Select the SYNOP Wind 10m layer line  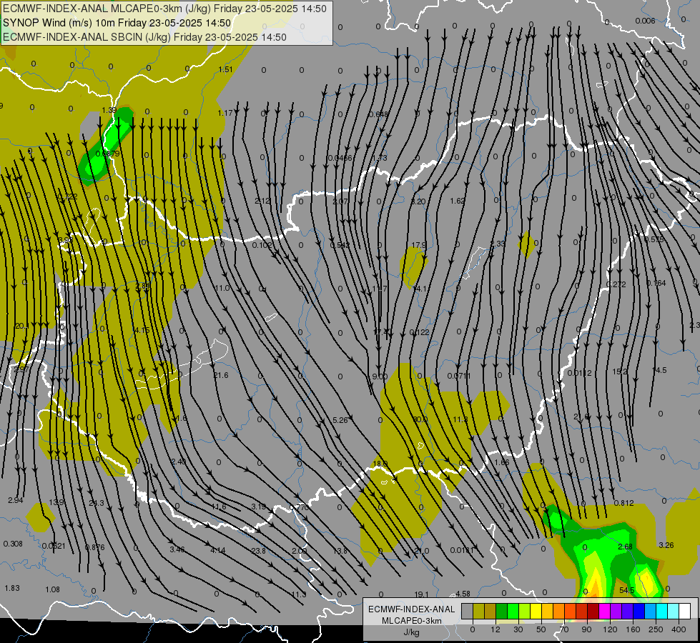117,23
